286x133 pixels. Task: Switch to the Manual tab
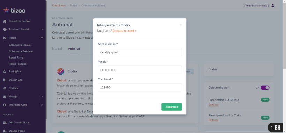coord(57,49)
